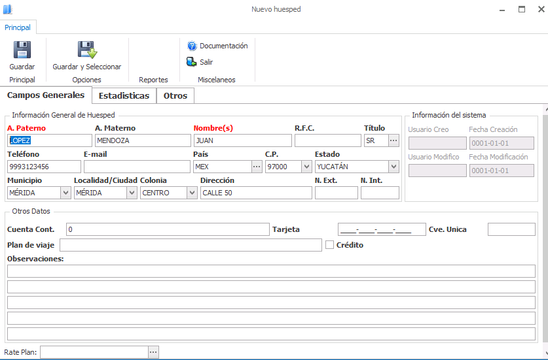The height and width of the screenshot is (360, 548).
Task: Click the Guardar y Seleccionar icon
Action: pyautogui.click(x=87, y=50)
